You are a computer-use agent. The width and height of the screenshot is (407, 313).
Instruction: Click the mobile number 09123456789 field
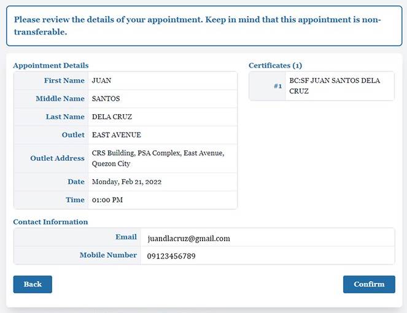[171, 256]
